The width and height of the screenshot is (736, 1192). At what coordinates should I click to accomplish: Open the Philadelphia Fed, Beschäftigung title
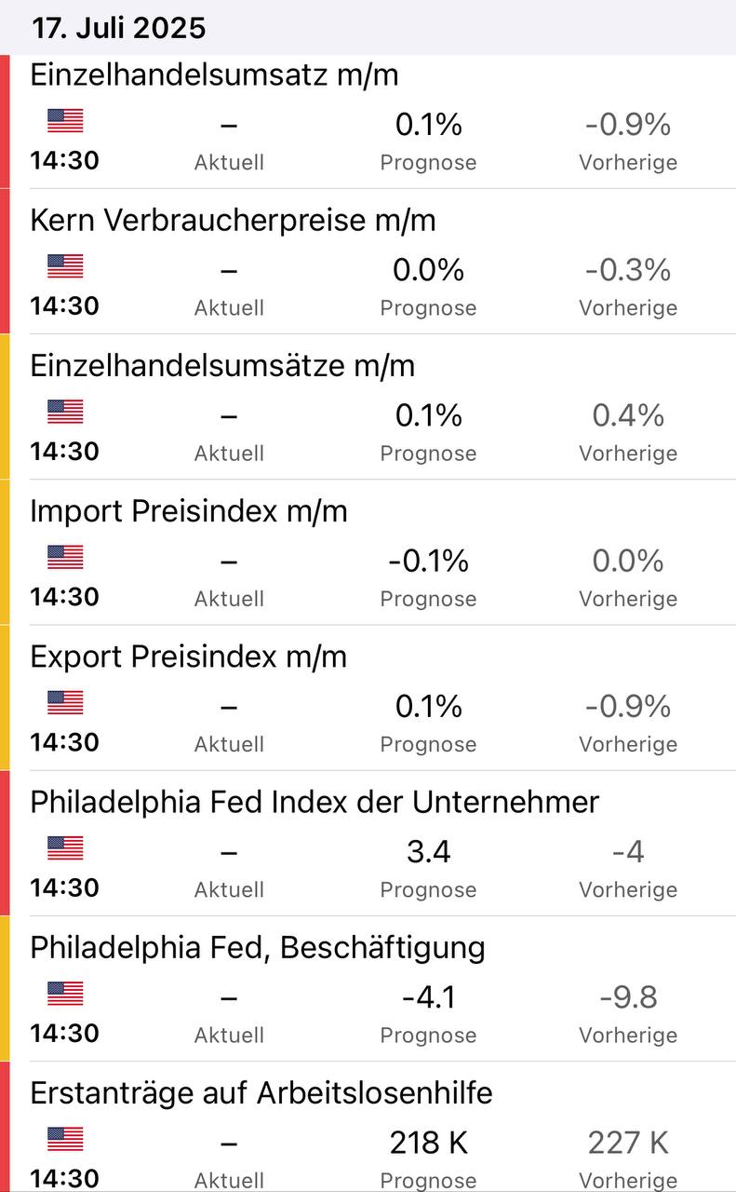pyautogui.click(x=258, y=947)
